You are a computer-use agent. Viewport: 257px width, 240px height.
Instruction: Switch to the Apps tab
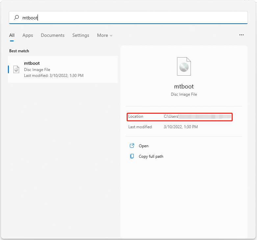(28, 36)
